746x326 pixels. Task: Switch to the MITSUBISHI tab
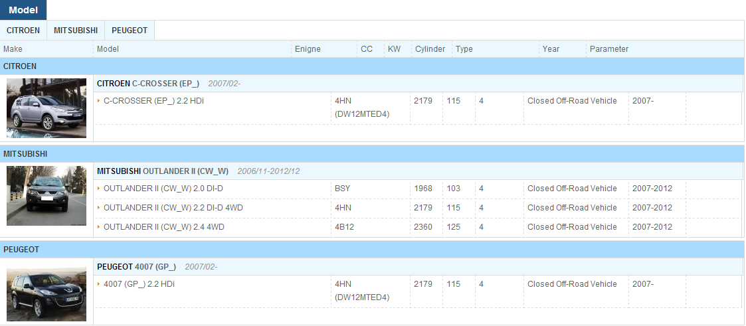click(76, 31)
